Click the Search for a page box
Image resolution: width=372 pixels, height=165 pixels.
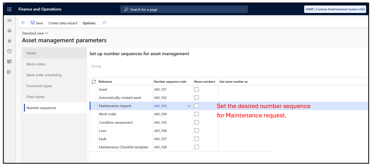[184, 9]
